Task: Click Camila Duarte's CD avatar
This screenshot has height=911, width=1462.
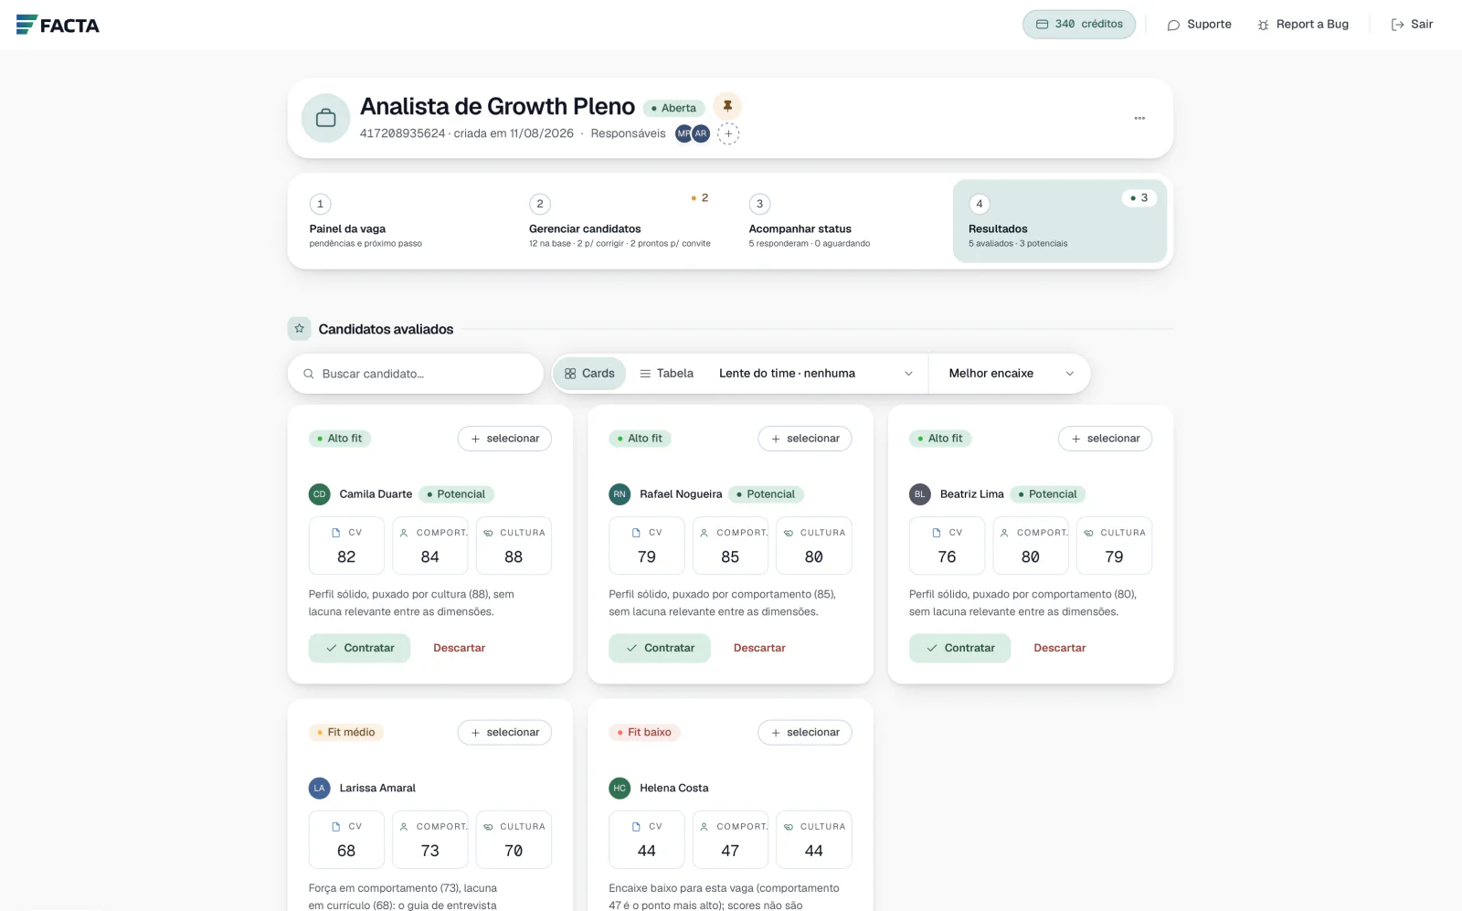Action: click(x=319, y=494)
